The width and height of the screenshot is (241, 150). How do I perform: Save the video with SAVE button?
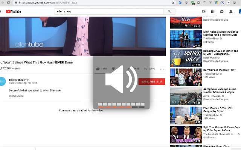(149, 69)
